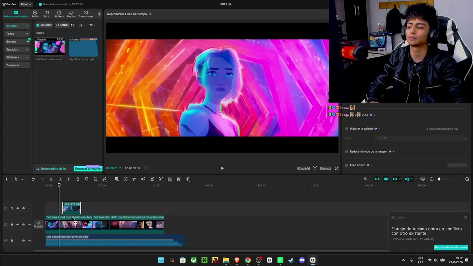This screenshot has width=473, height=266.
Task: Delete the selected clip
Action: coord(78,179)
